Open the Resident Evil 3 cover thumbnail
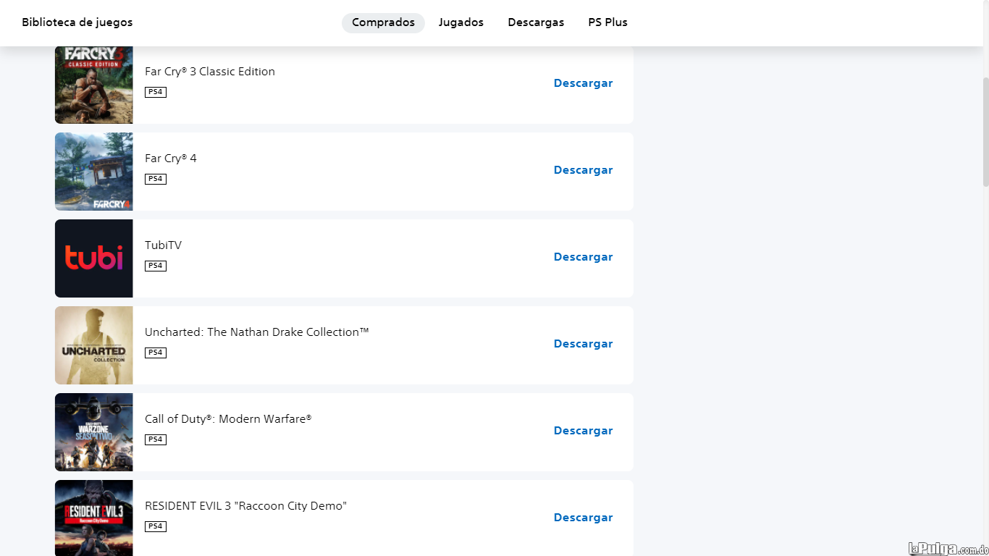The width and height of the screenshot is (989, 556). click(94, 518)
